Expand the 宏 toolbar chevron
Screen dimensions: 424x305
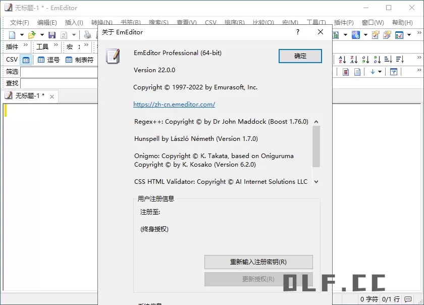86,45
